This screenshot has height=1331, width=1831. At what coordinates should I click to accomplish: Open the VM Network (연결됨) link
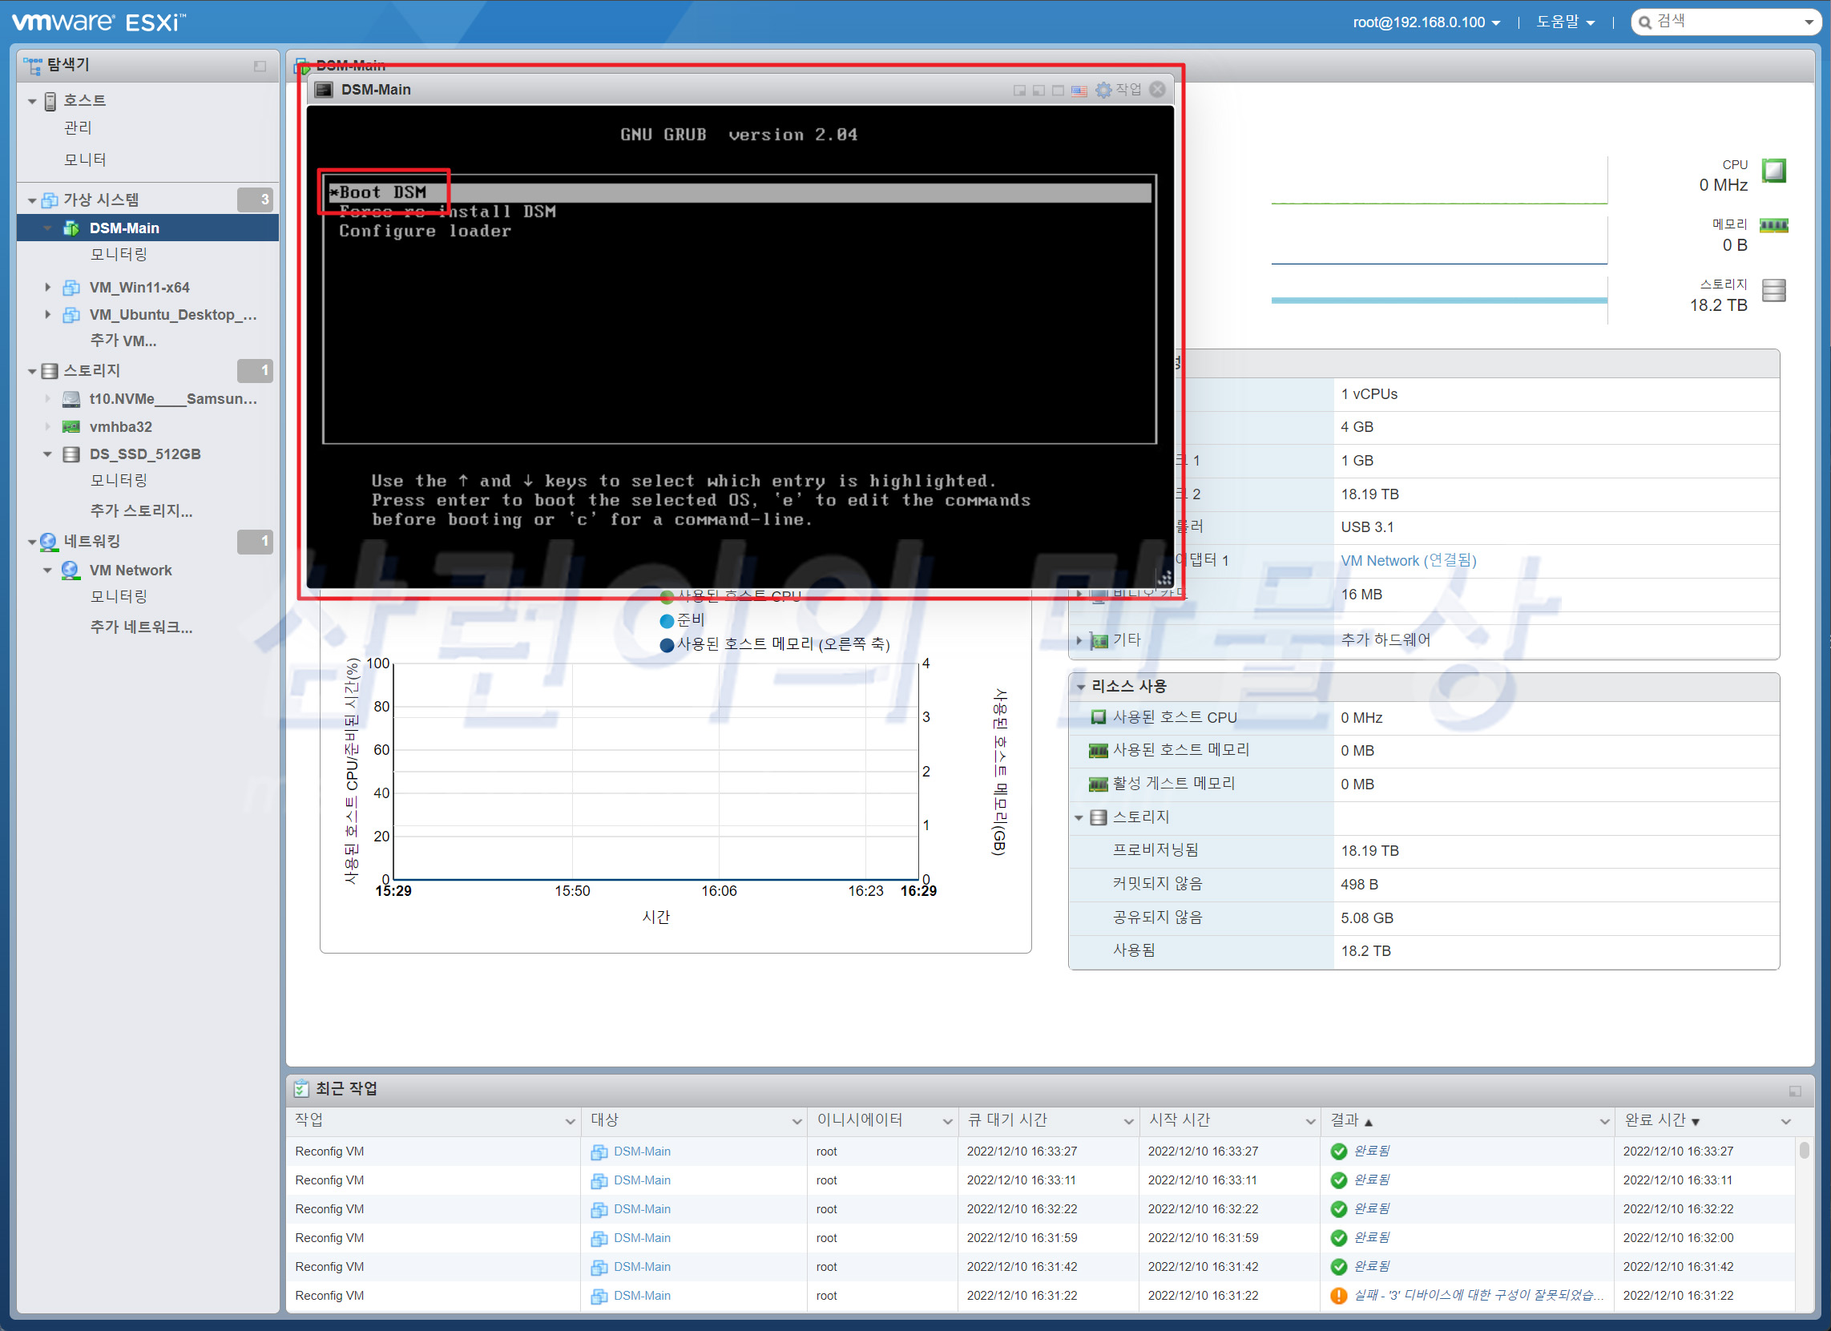coord(1408,560)
